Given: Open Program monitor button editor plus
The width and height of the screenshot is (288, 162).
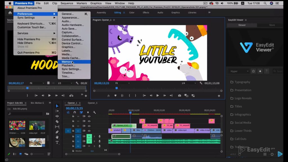Looking at the screenshot, I should pos(219,96).
